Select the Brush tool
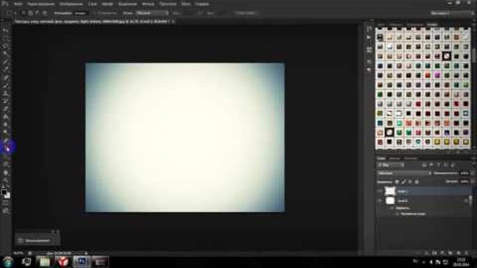The image size is (477, 268). coord(6,85)
